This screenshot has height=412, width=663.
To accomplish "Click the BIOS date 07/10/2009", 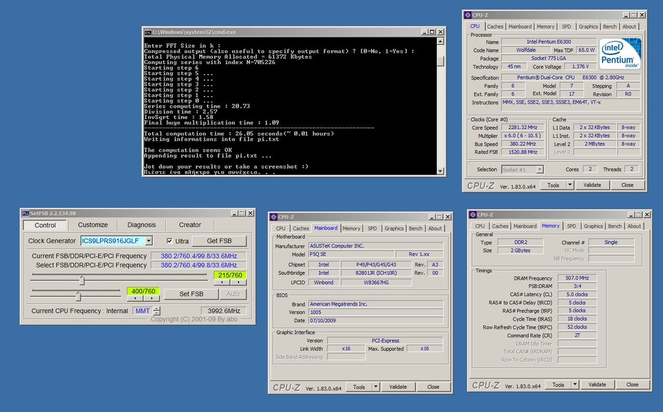I will point(376,320).
